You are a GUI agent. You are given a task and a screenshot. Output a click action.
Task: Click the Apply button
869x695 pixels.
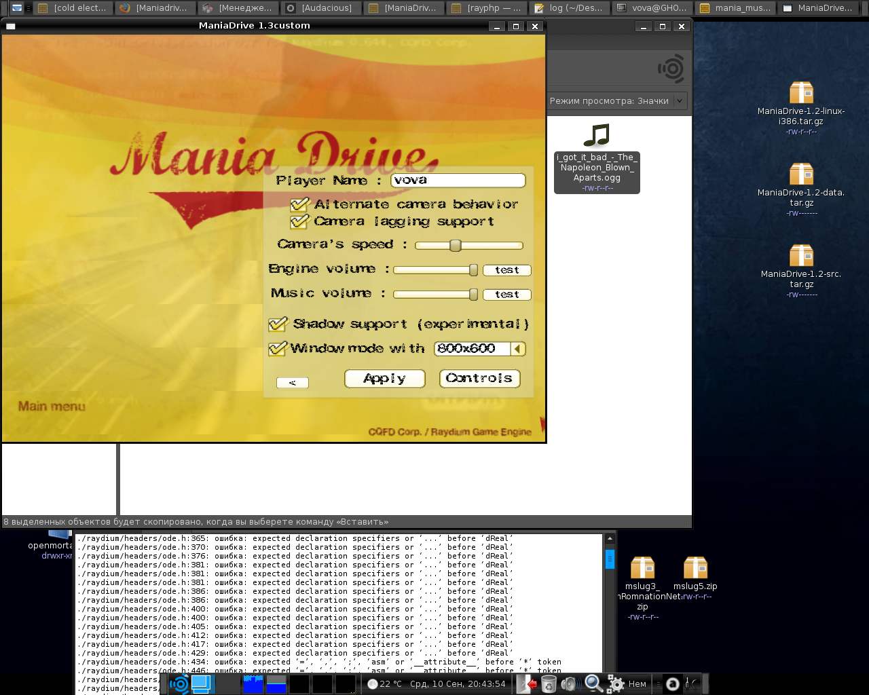pyautogui.click(x=385, y=379)
